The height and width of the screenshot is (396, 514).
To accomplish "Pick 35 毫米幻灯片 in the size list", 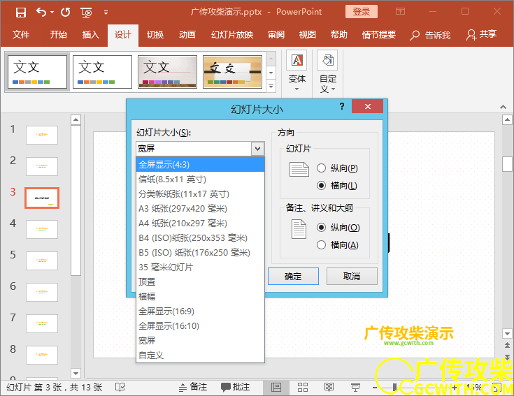I will [200, 267].
